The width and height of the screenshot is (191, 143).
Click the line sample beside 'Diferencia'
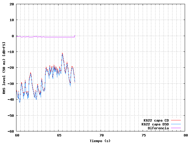[x=177, y=128]
